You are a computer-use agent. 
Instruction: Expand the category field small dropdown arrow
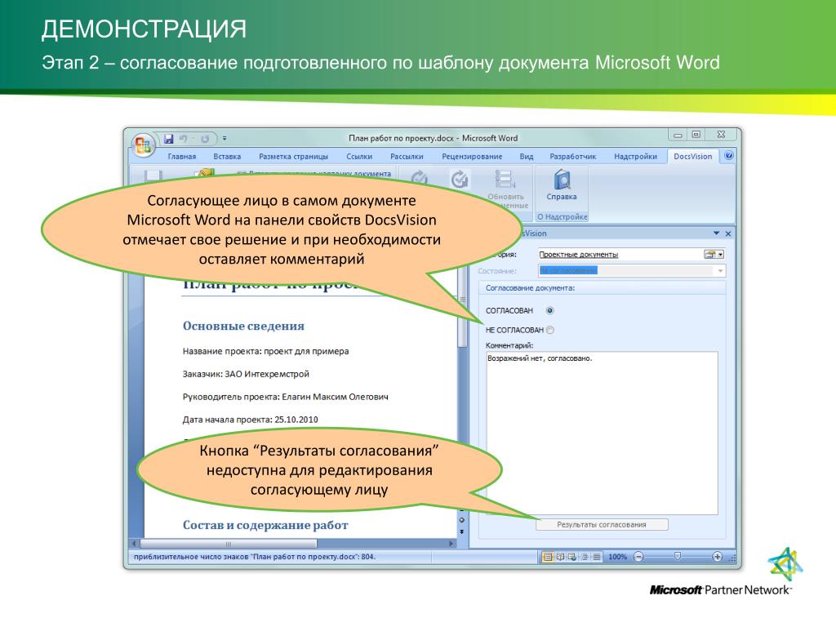(720, 255)
